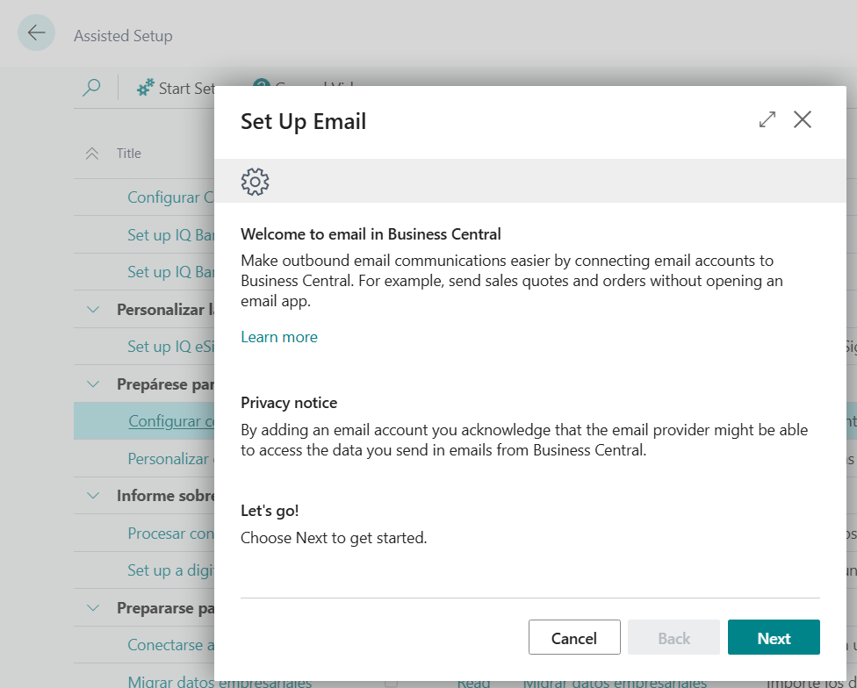Click the Set up a digi row link
Screen dimensions: 857x688
tap(170, 570)
